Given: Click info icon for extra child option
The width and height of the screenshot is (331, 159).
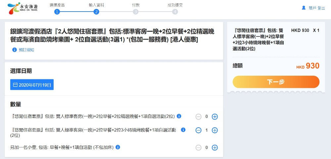Looking at the screenshot, I should pos(118,147).
